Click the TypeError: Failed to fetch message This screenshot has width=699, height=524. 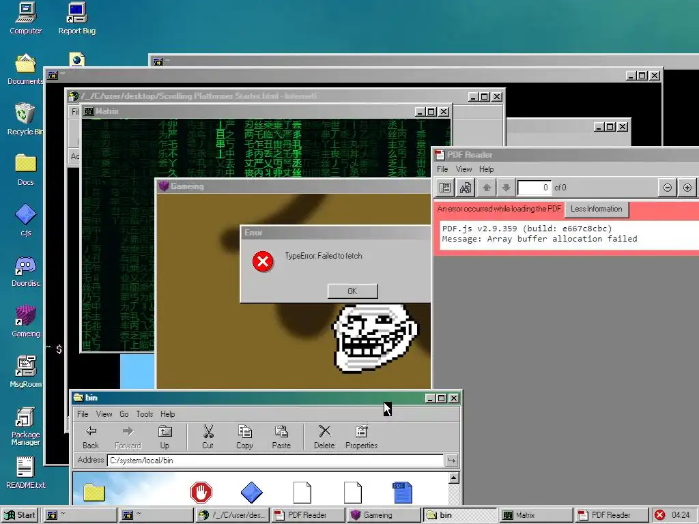(x=324, y=256)
